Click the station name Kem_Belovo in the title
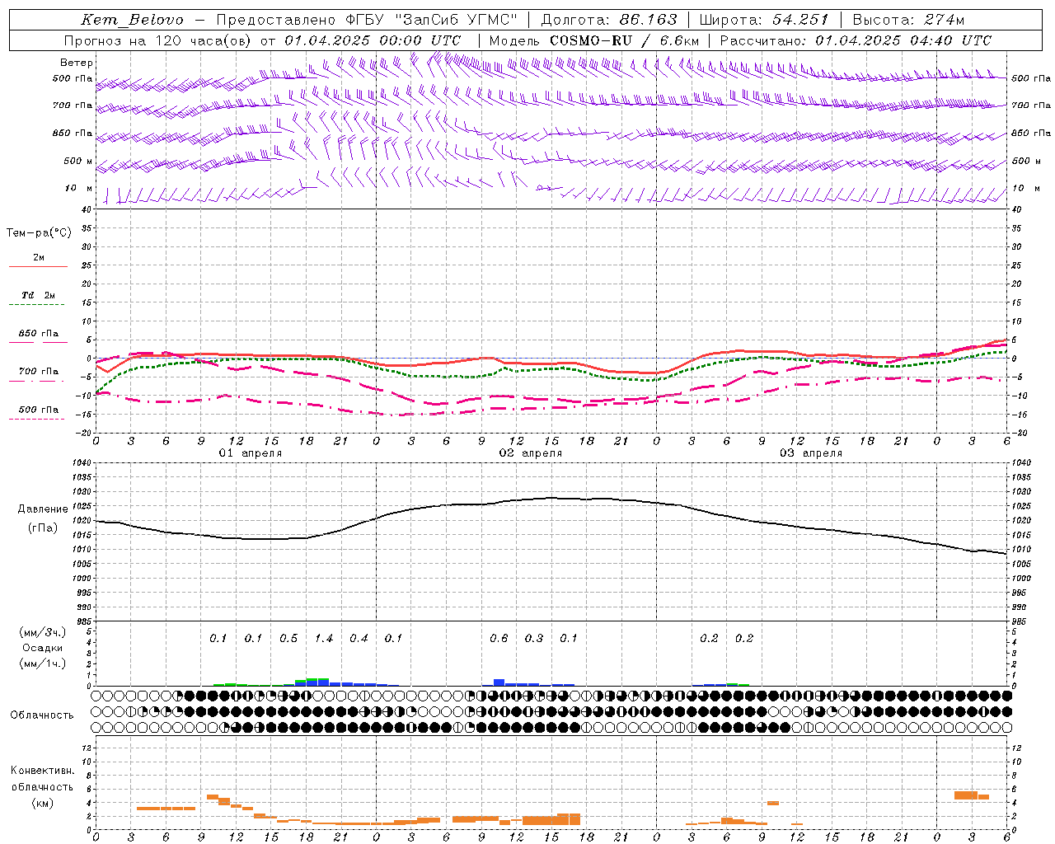This screenshot has width=1055, height=844. [133, 20]
